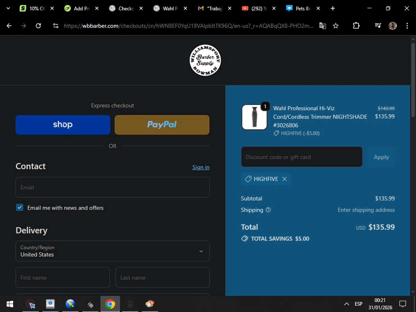Click the scrollbar down arrow
This screenshot has height=312, width=416.
tap(413, 292)
